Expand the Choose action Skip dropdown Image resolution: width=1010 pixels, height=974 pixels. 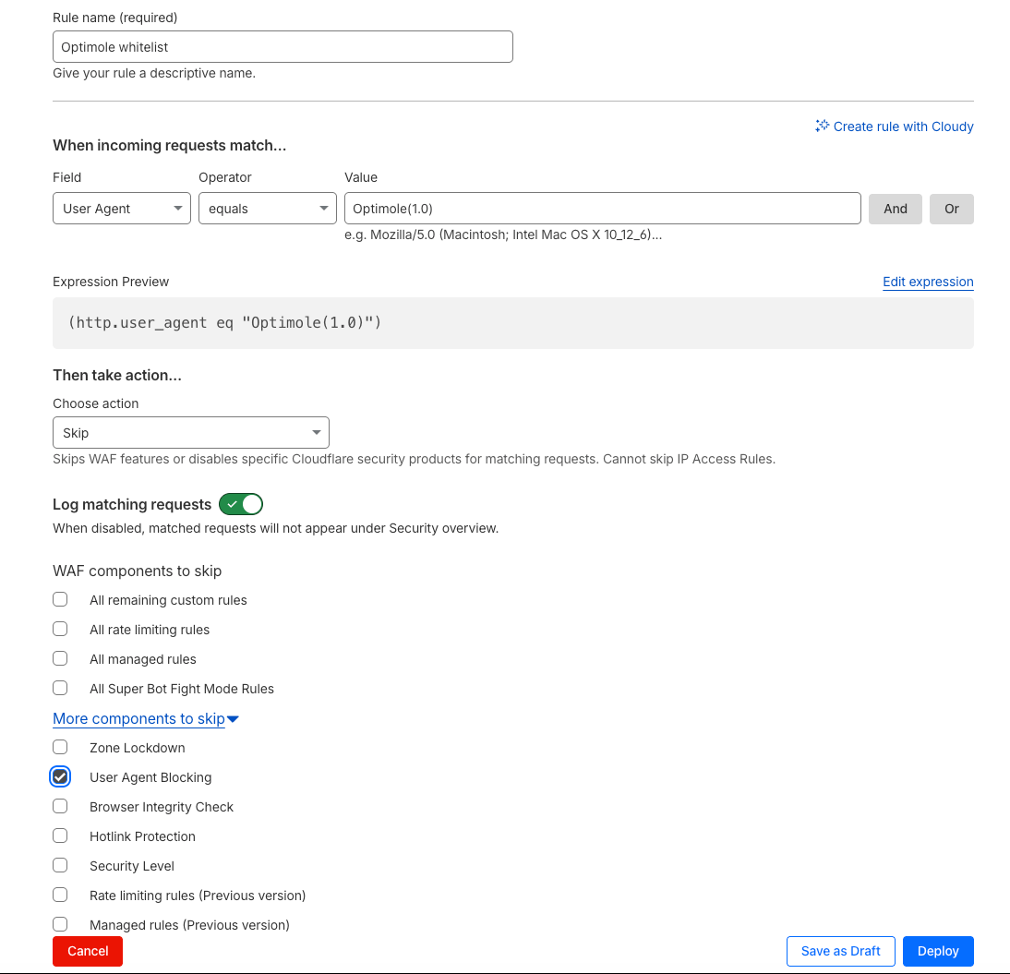coord(191,433)
